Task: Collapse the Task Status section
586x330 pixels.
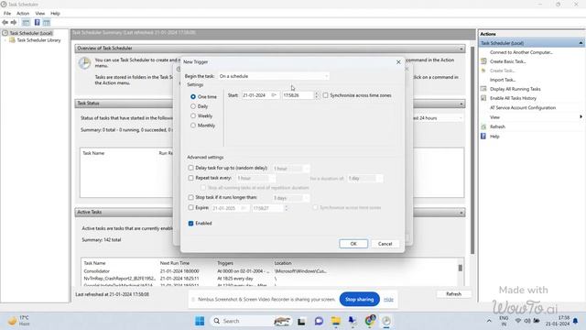Action: pyautogui.click(x=461, y=104)
